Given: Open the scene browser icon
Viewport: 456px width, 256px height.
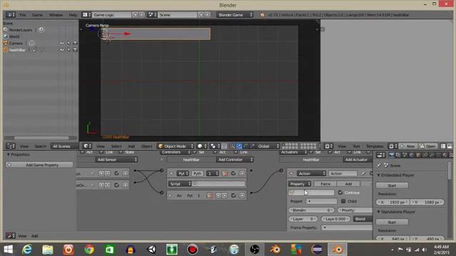Looking at the screenshot, I should coord(152,14).
